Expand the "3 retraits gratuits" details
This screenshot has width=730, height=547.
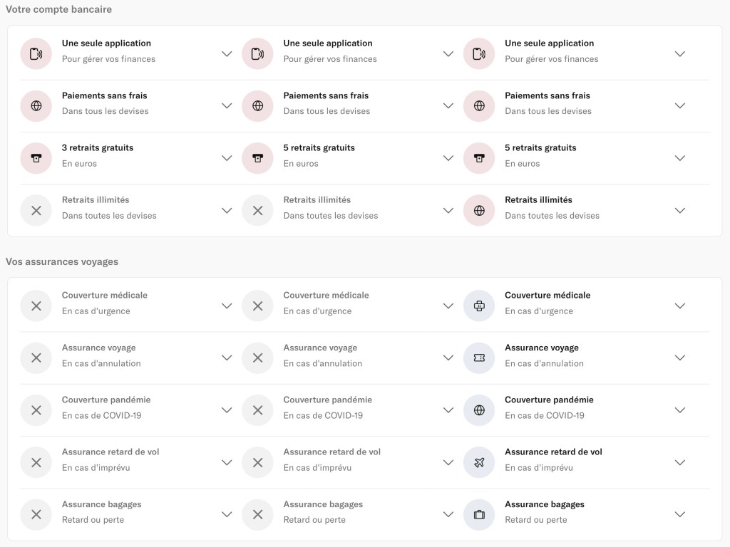(227, 158)
